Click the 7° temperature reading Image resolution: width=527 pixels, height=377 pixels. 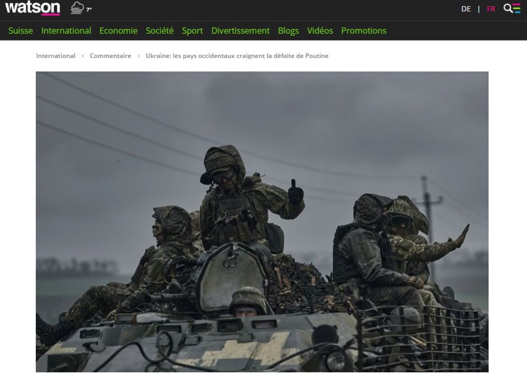click(89, 9)
